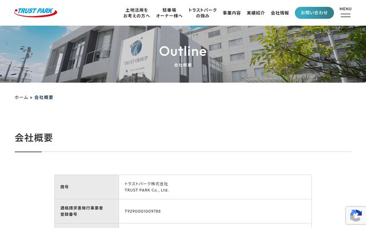This screenshot has height=228, width=366.
Task: Click TRUST PARK Co., Ltd. text
Action: tap(146, 190)
